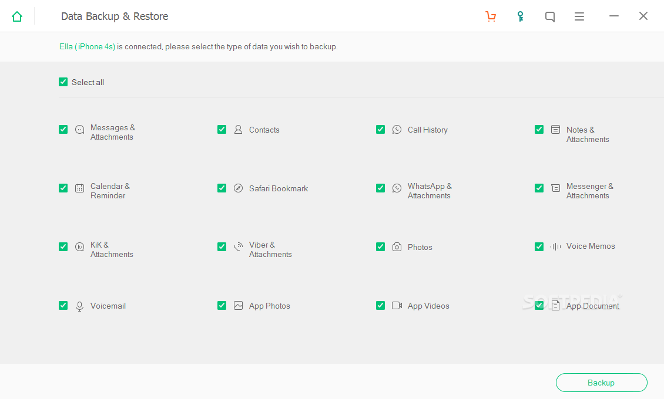Deselect the Call History checkbox
The height and width of the screenshot is (399, 664).
(380, 129)
